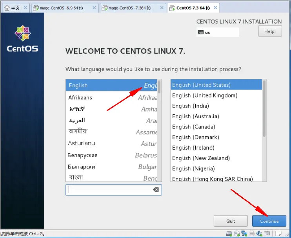This screenshot has height=238, width=291.
Task: Open the Help! button
Action: tap(270, 31)
